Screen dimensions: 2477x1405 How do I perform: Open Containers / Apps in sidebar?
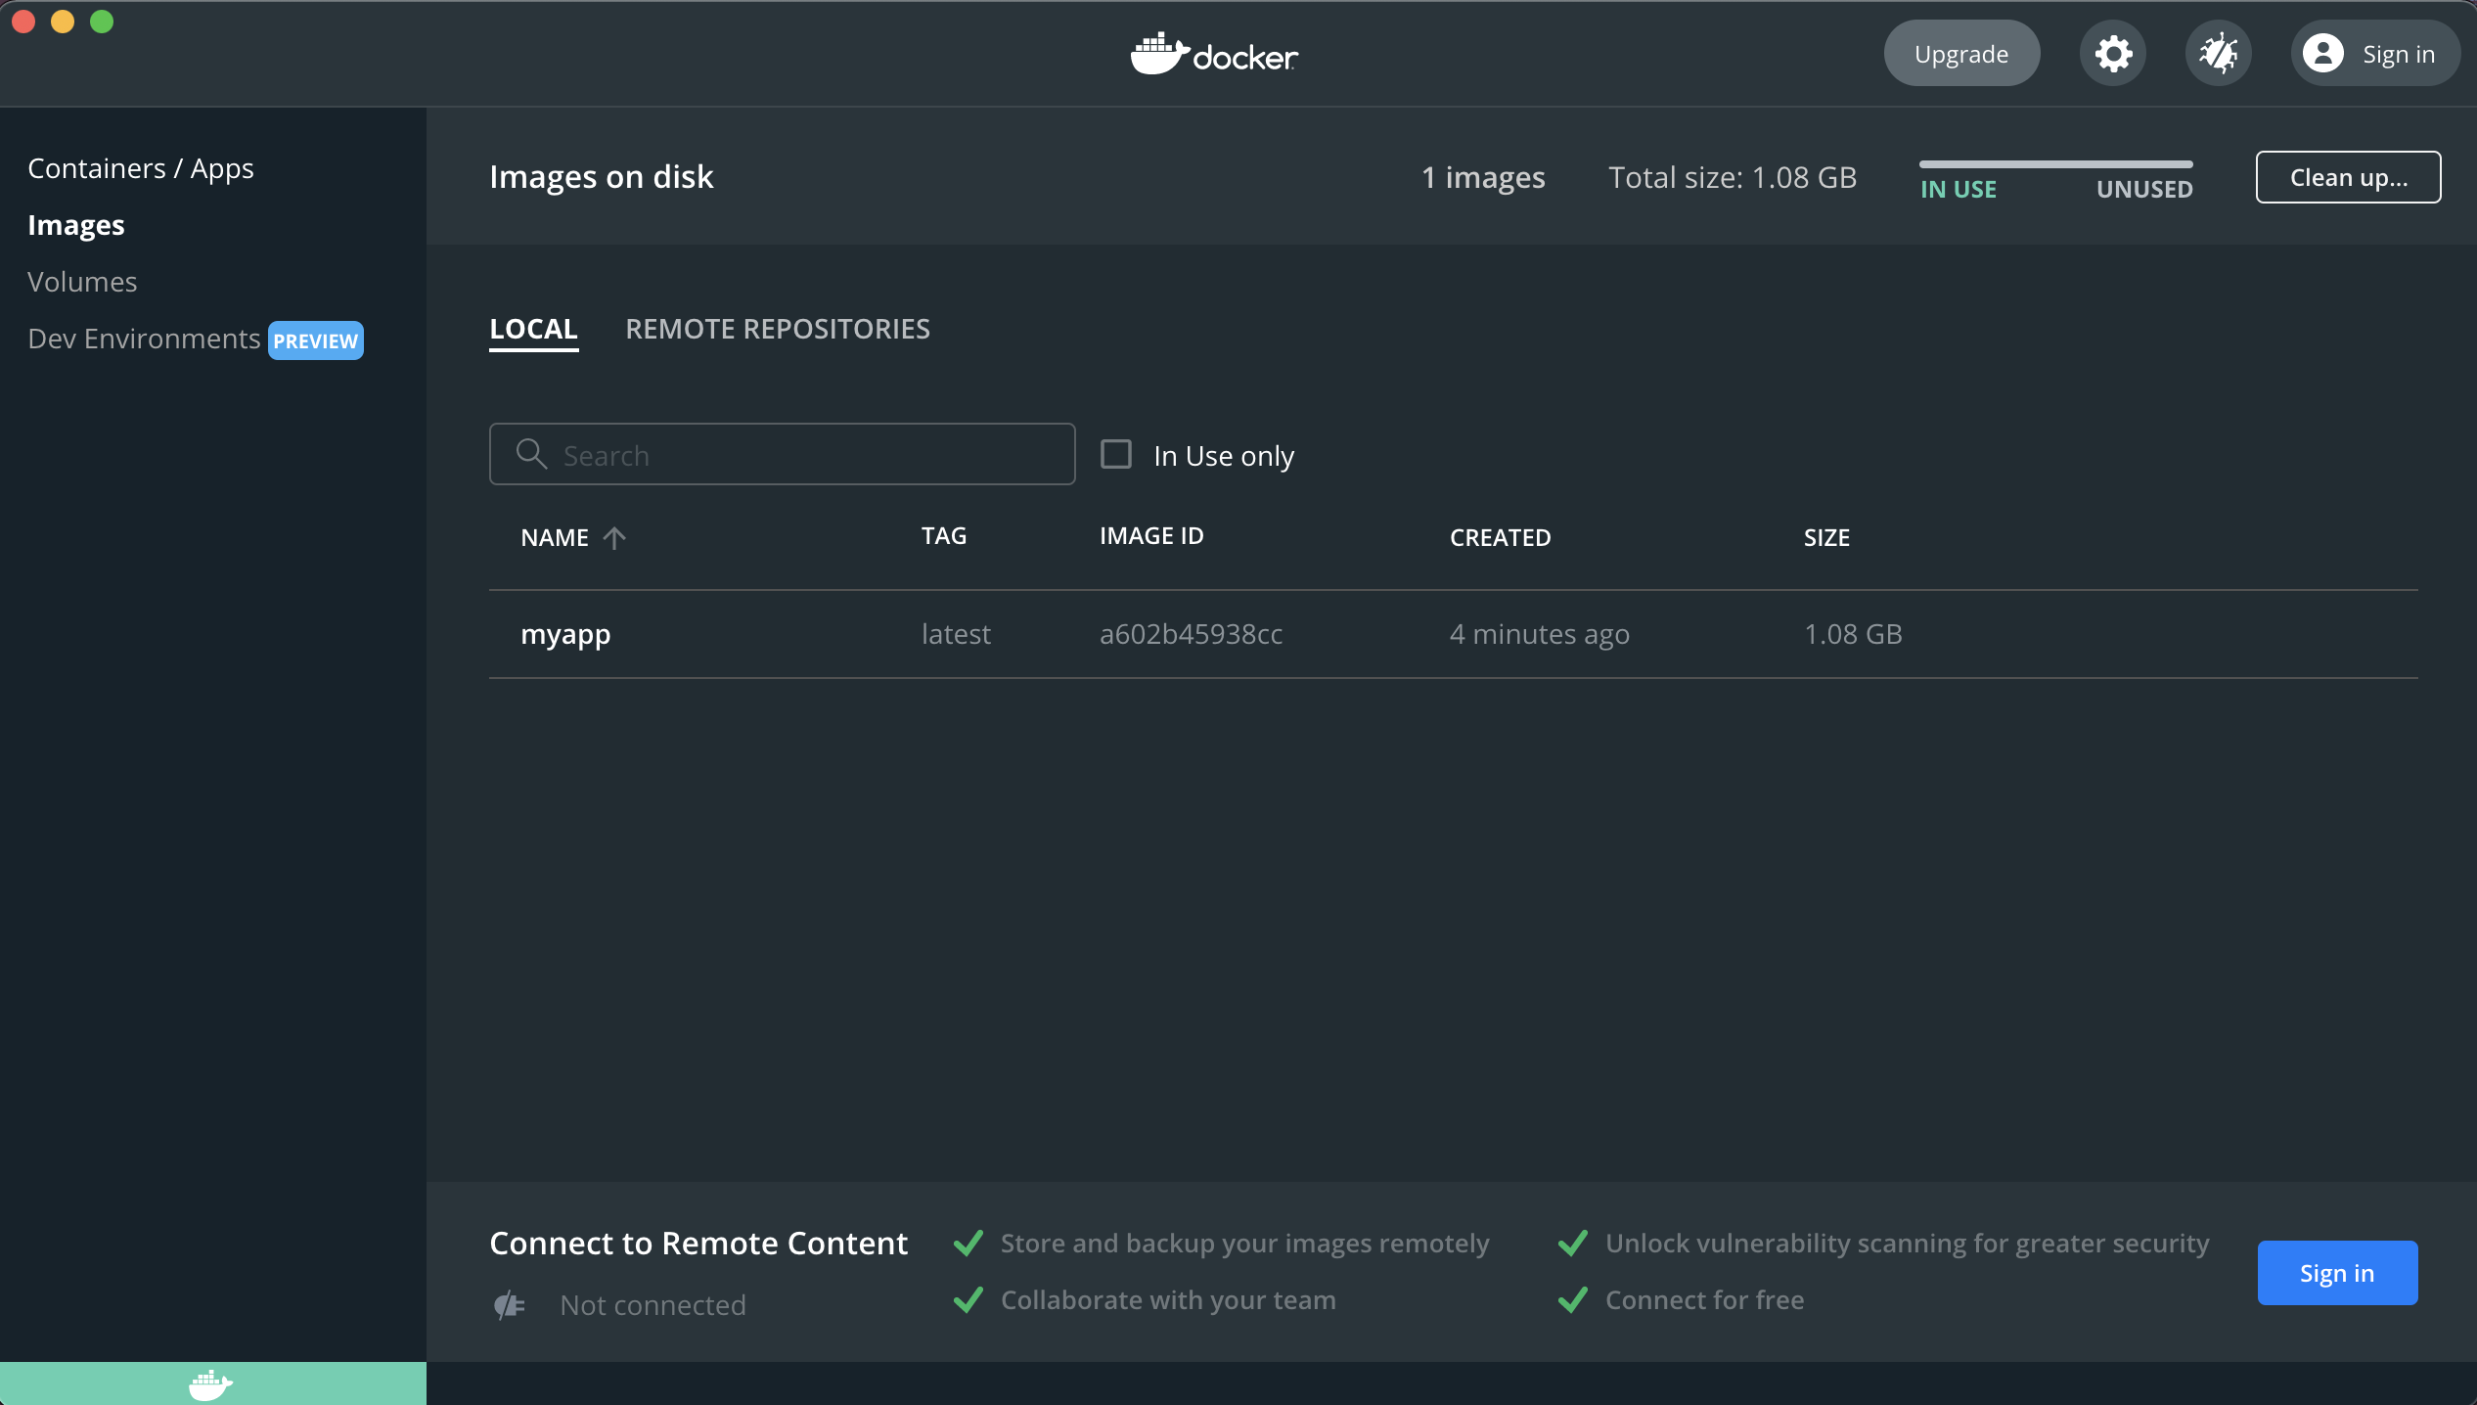(141, 168)
